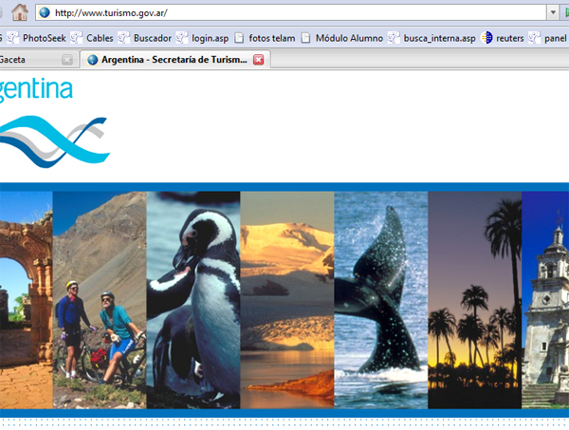Image resolution: width=569 pixels, height=430 pixels.
Task: Open the reuters bookmark
Action: tap(502, 38)
